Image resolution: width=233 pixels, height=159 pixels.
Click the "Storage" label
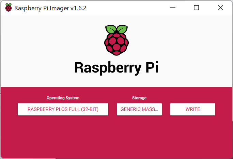click(139, 98)
